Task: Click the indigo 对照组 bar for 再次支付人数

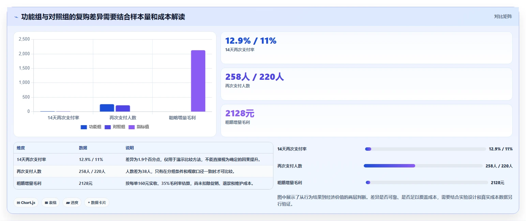Action: (123, 108)
